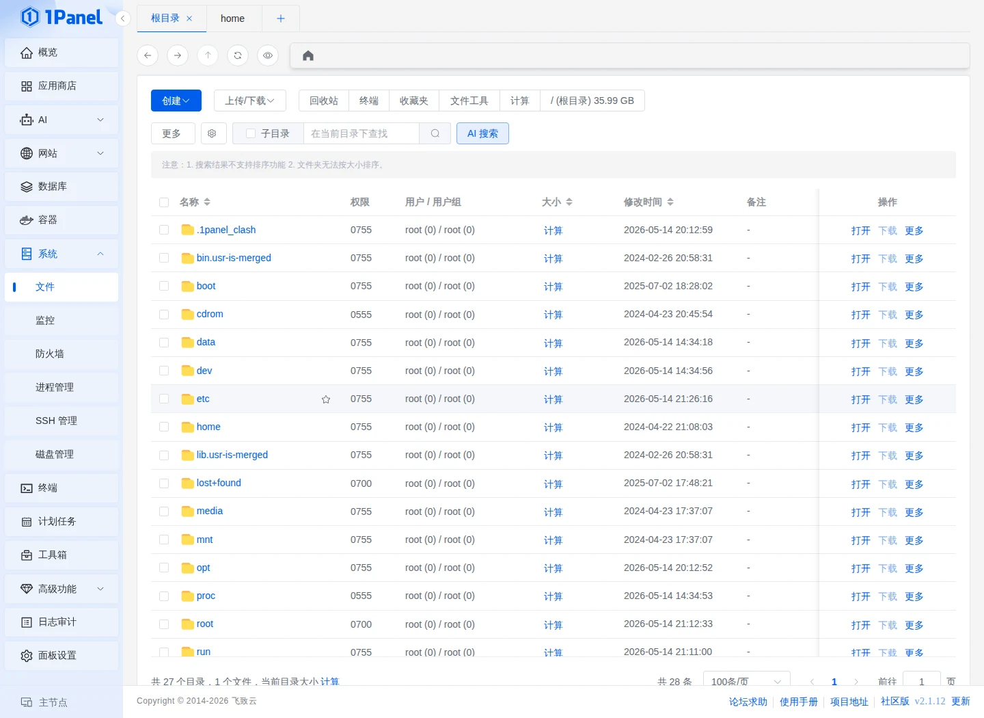
Task: Open the 回收站 button
Action: (x=324, y=101)
